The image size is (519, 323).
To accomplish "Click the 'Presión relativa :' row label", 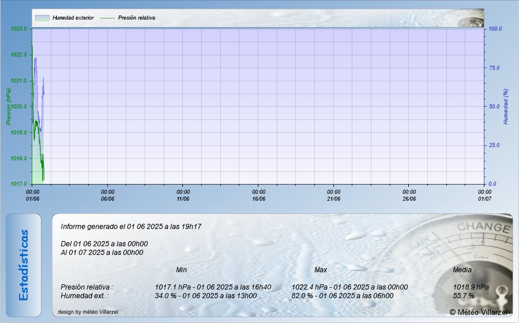I will [86, 287].
